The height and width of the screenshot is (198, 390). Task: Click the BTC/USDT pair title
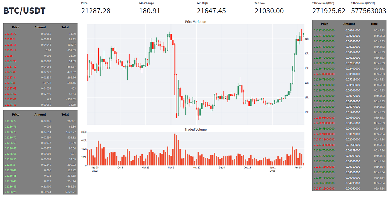(25, 11)
